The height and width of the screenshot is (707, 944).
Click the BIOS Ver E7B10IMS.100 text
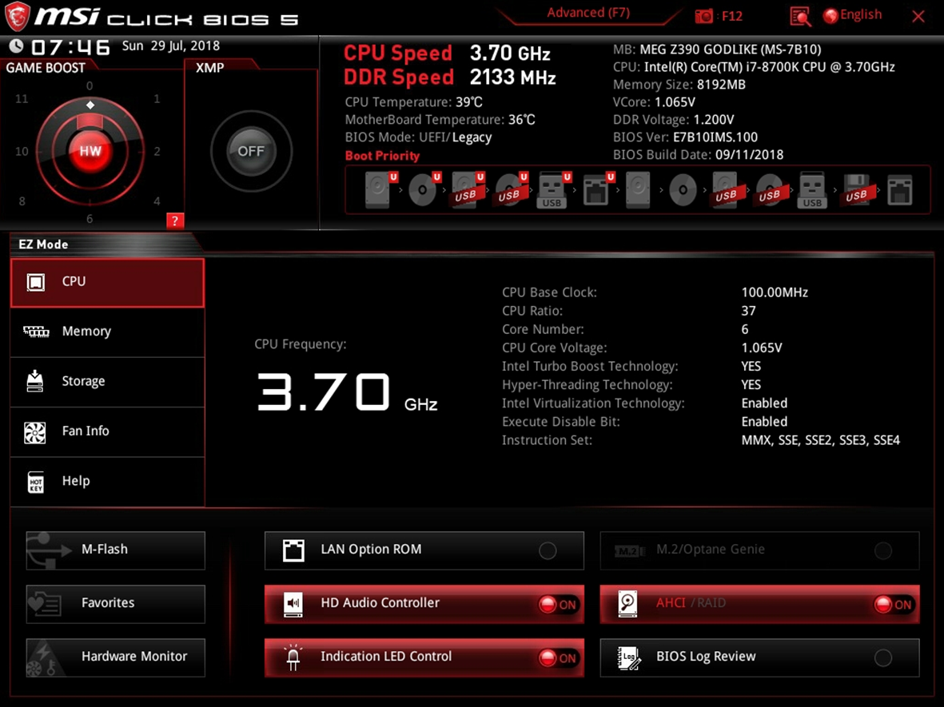[685, 137]
